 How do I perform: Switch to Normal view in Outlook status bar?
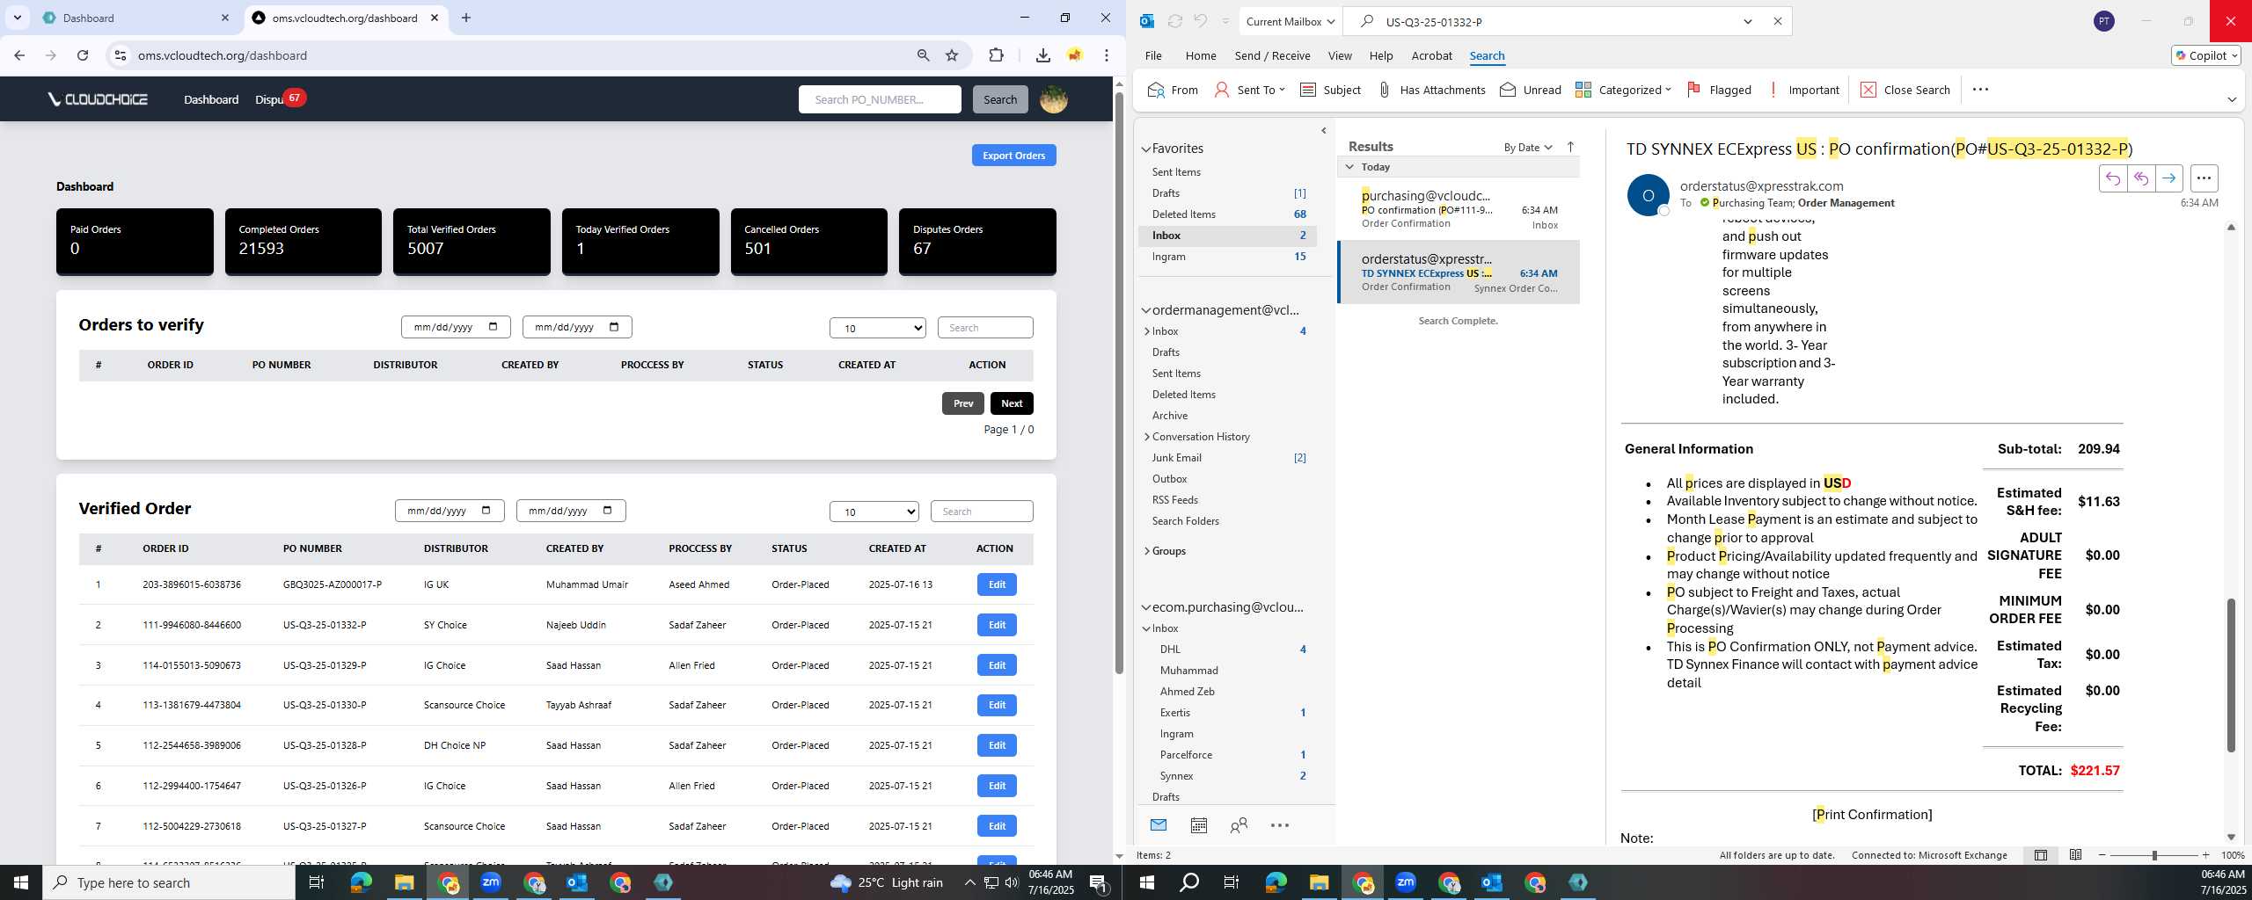point(2041,855)
